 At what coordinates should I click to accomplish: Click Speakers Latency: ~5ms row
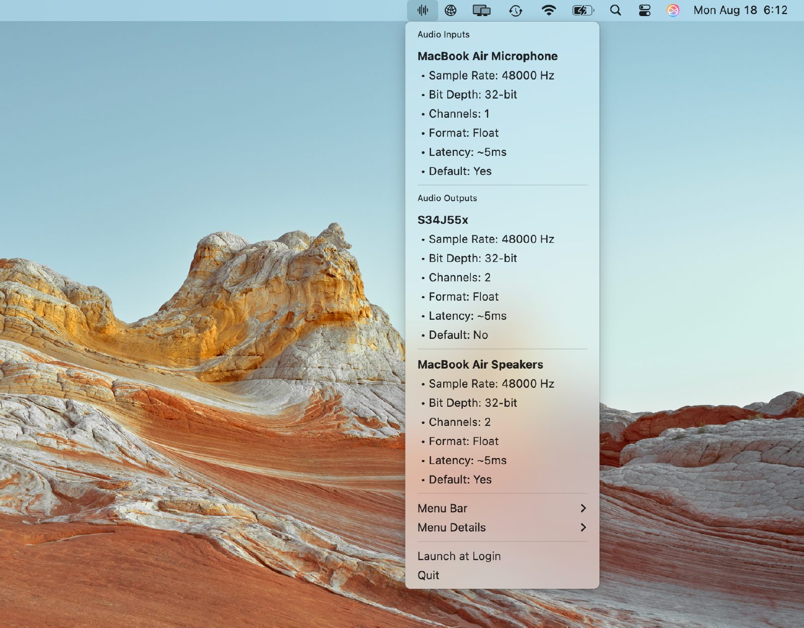pos(502,460)
